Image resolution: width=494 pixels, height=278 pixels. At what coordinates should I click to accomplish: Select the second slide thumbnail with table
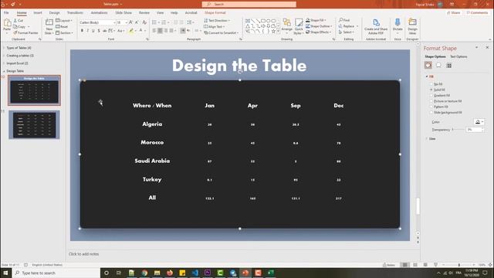pos(34,125)
